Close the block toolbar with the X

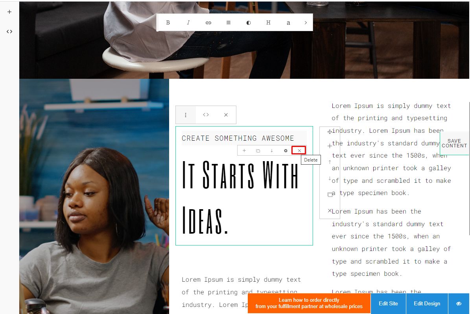click(226, 115)
